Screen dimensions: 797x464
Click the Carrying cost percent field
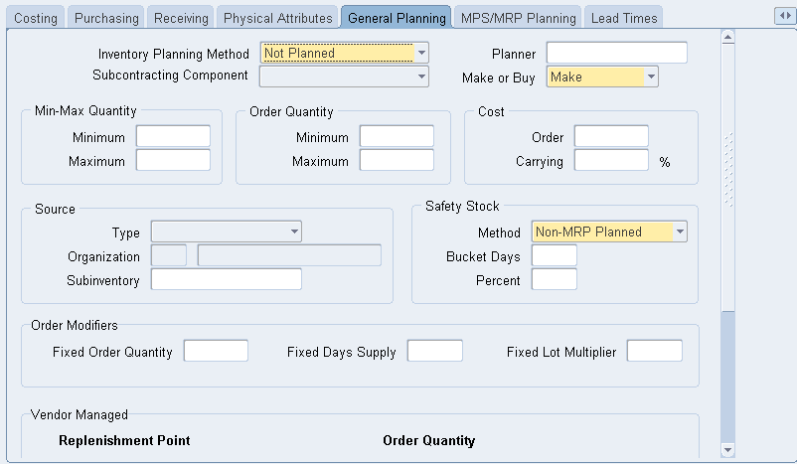pos(611,161)
